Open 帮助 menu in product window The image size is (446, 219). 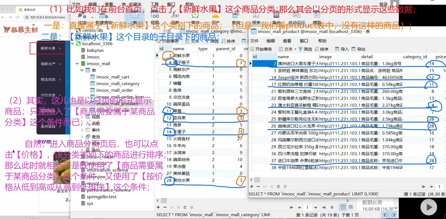(322, 41)
